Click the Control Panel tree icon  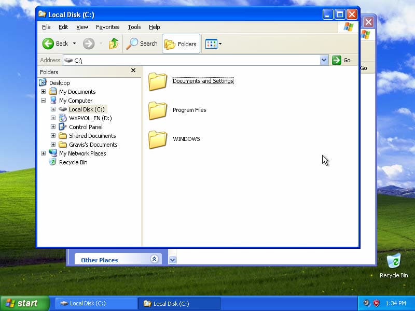point(63,126)
